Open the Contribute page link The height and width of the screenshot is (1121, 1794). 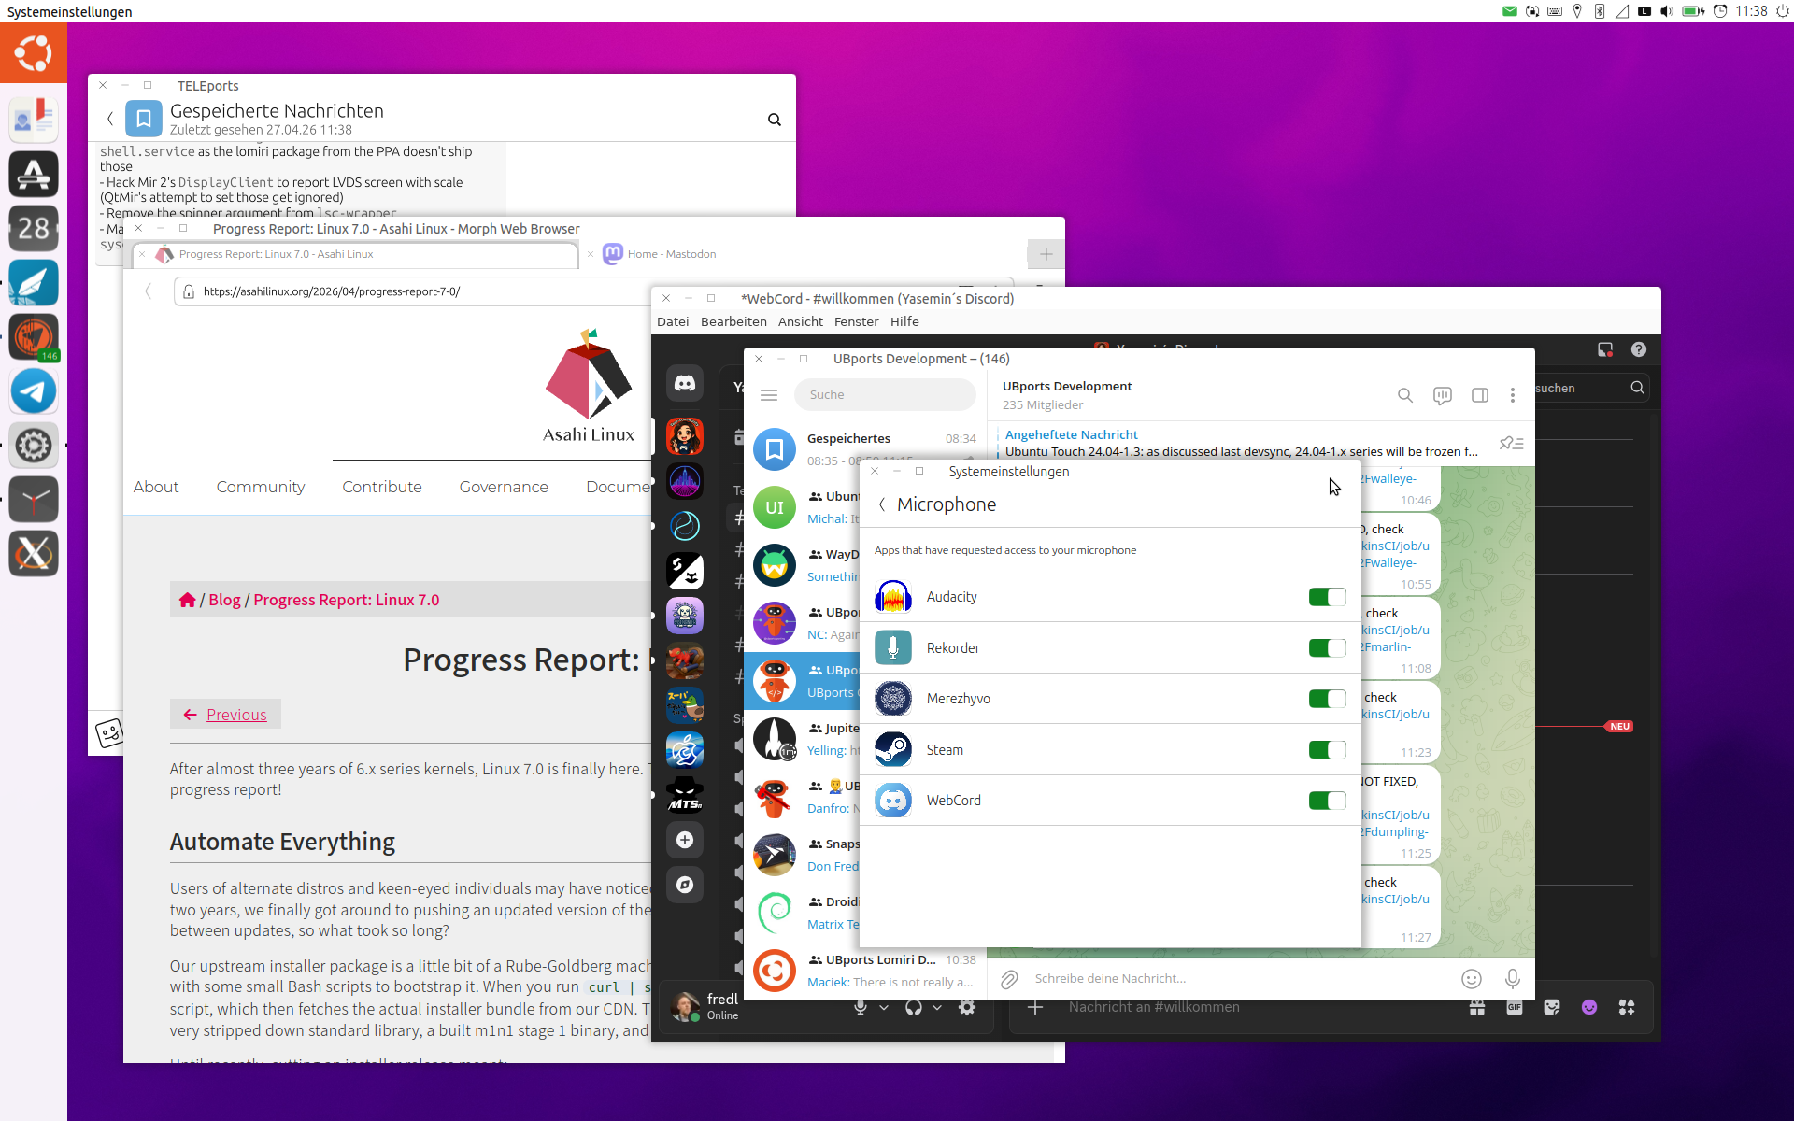tap(382, 487)
